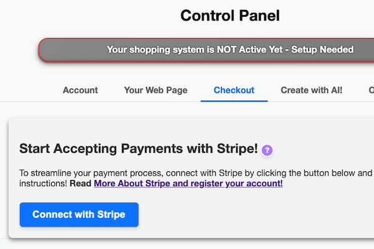374x249 pixels.
Task: Open the More About Stripe registration link
Action: [x=188, y=184]
